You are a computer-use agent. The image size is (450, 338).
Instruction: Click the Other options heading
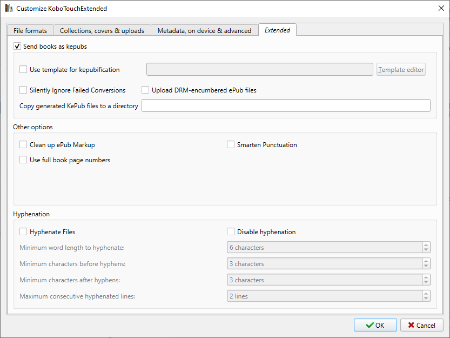click(33, 127)
